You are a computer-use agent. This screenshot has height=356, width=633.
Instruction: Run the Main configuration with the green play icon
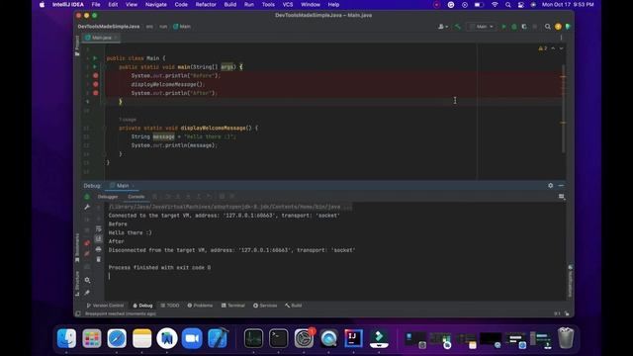[x=503, y=27]
